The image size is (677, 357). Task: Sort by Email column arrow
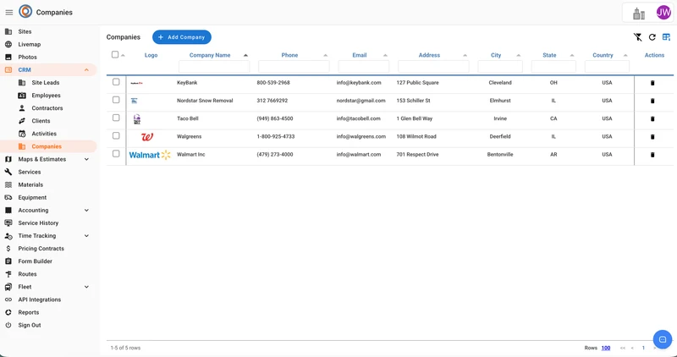click(x=385, y=55)
